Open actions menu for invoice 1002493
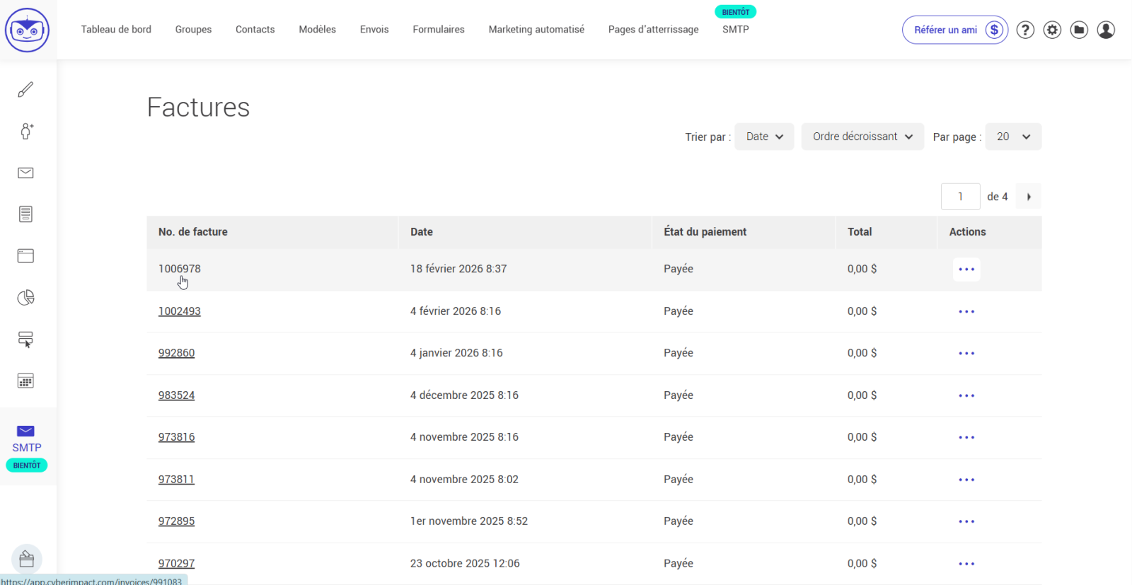The image size is (1132, 585). coord(966,311)
